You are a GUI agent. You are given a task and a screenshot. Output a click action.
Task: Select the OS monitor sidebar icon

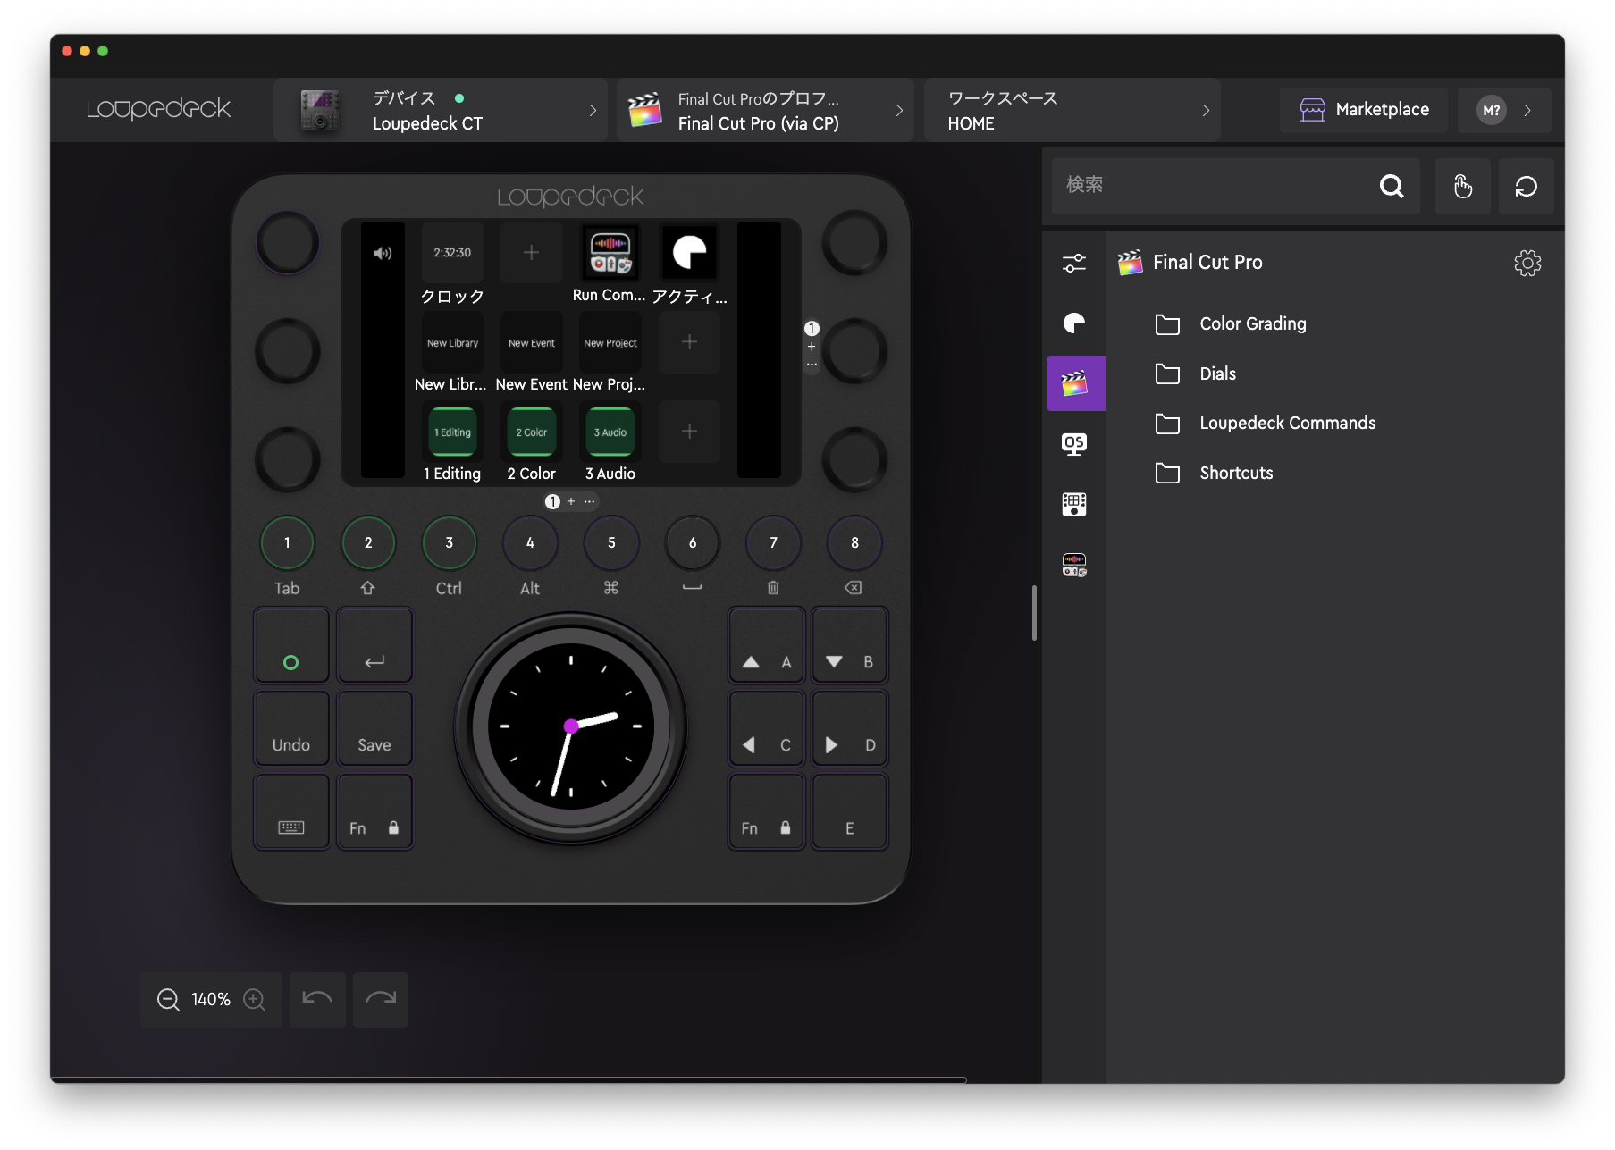(x=1074, y=444)
